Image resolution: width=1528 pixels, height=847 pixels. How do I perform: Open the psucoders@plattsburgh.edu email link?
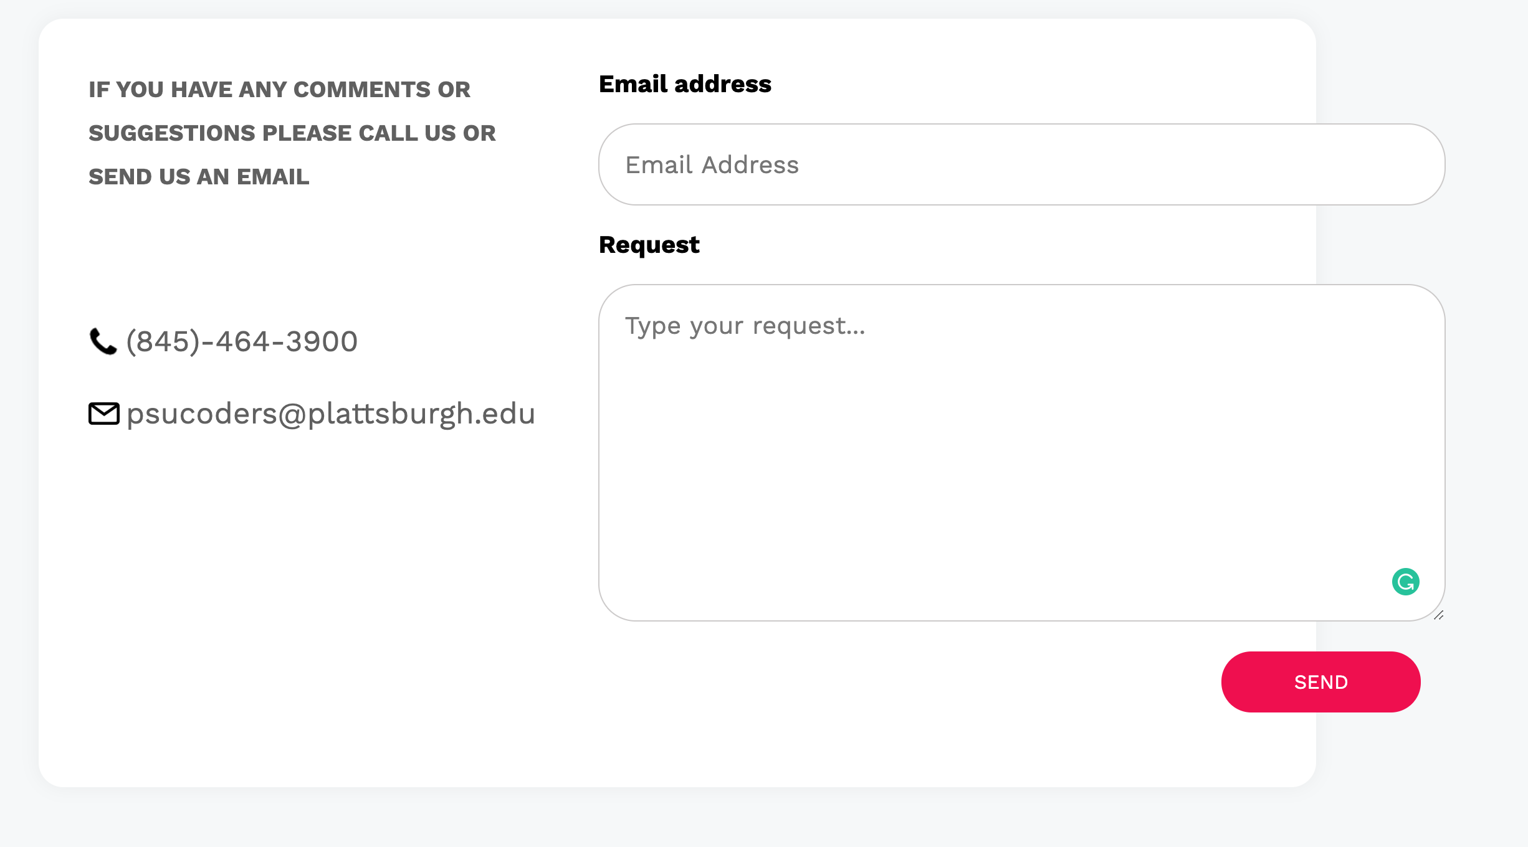point(330,414)
